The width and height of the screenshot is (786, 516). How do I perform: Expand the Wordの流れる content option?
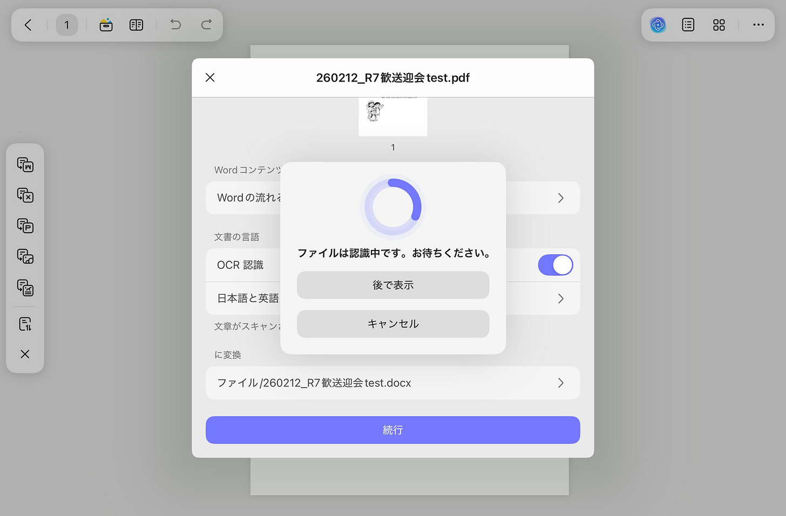click(560, 198)
